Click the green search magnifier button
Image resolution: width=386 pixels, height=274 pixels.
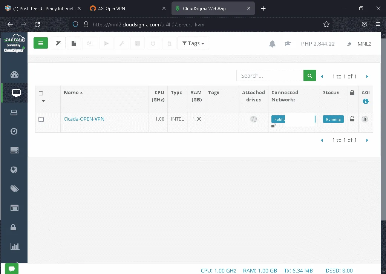pos(309,76)
